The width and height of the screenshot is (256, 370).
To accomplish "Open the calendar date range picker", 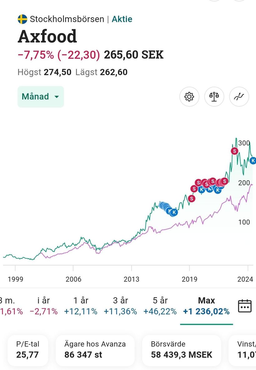I will tap(245, 306).
